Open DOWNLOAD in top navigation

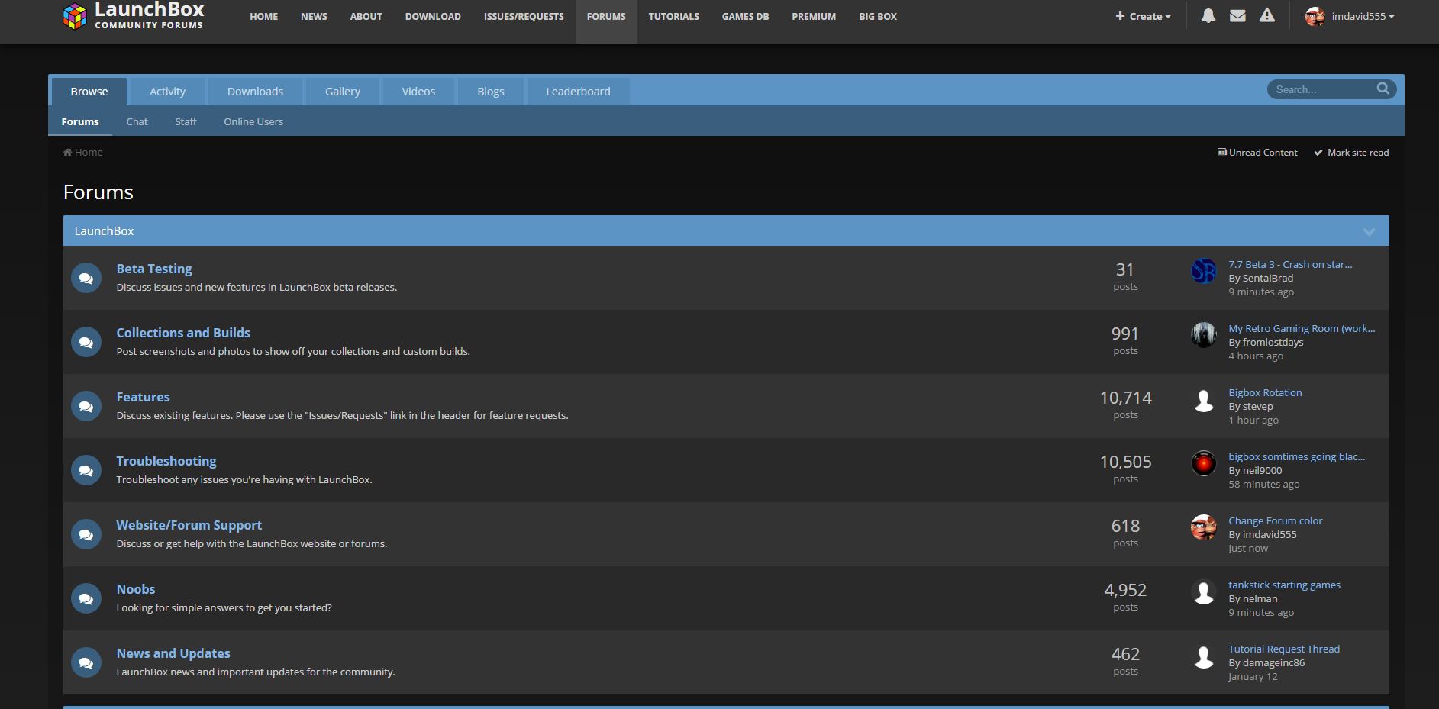pyautogui.click(x=433, y=16)
